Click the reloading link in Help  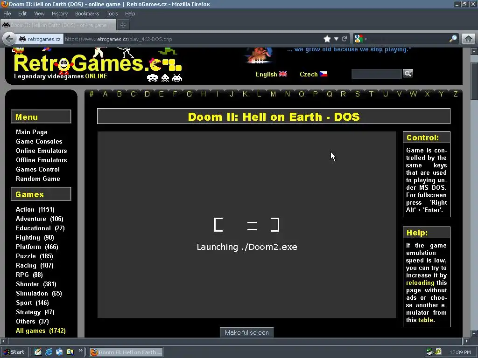point(420,282)
